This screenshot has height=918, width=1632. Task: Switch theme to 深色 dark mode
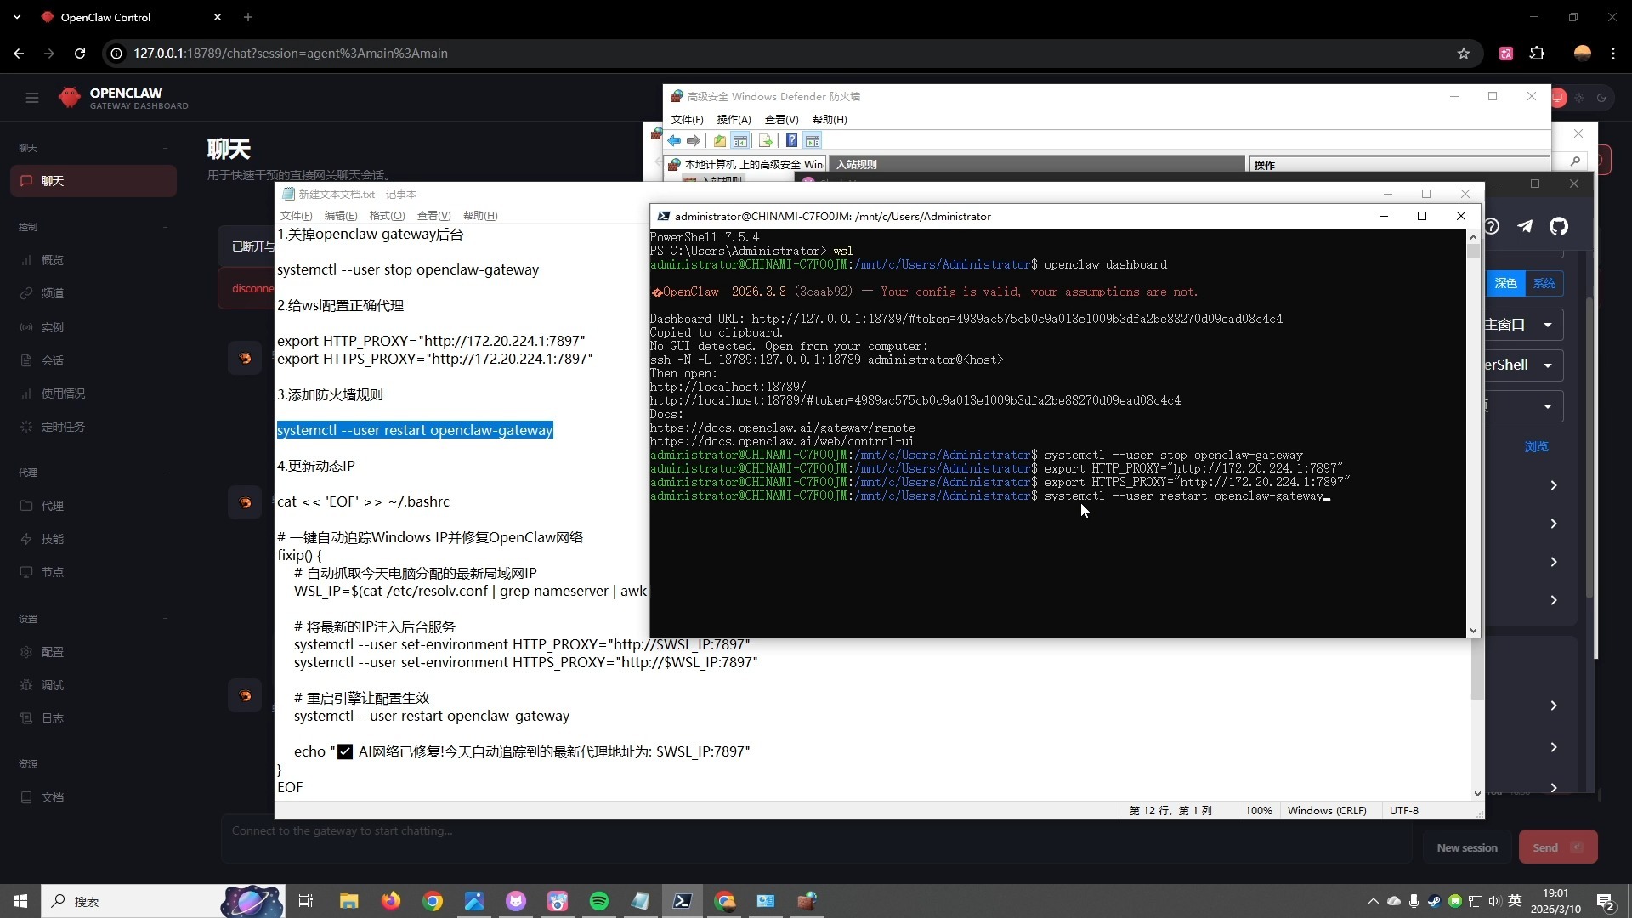click(1505, 284)
